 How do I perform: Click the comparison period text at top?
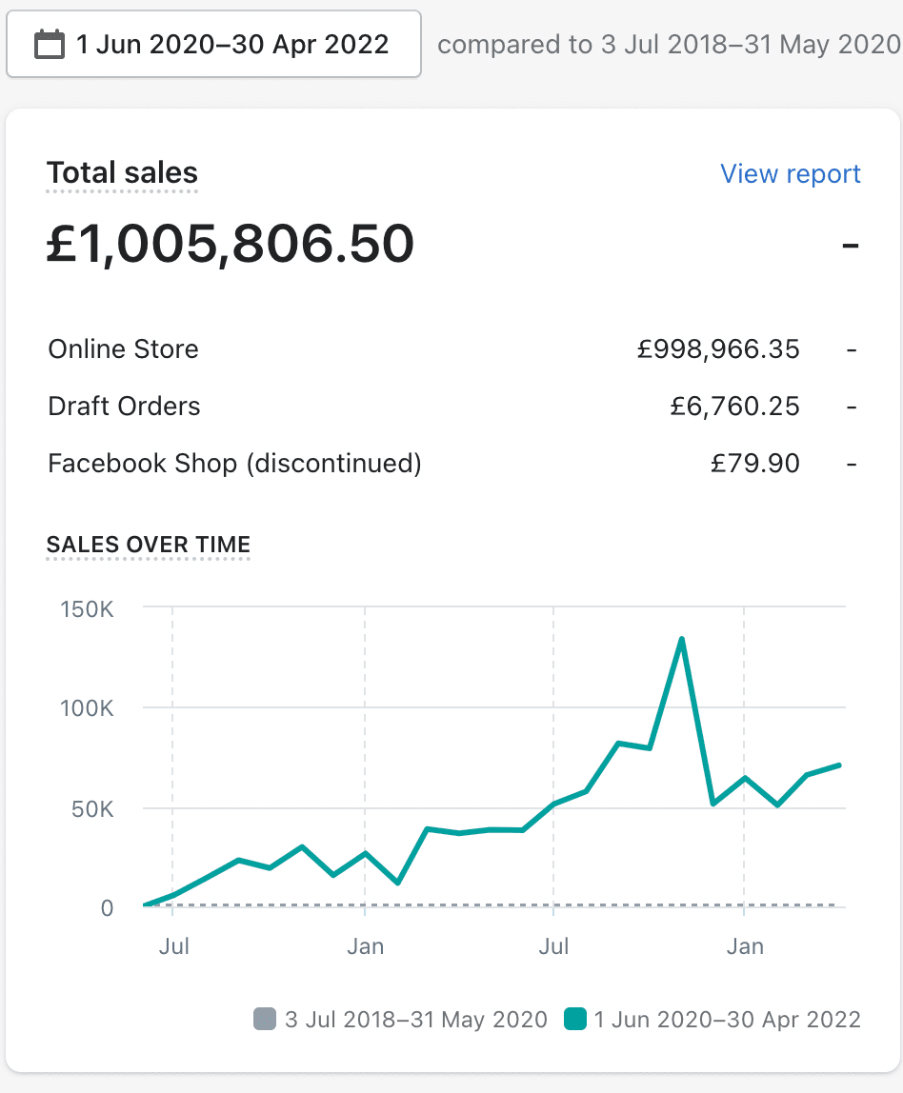[x=668, y=45]
